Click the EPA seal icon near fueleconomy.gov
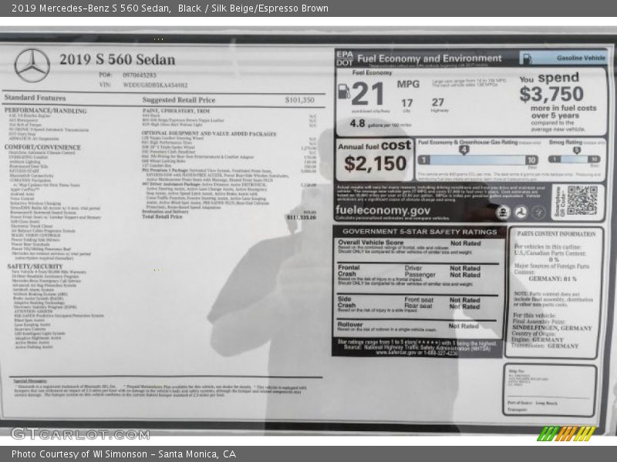 [503, 213]
